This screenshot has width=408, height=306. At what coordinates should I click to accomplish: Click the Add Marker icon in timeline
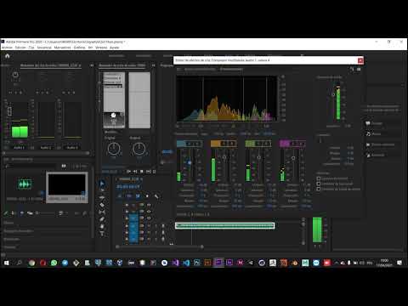pos(147,195)
